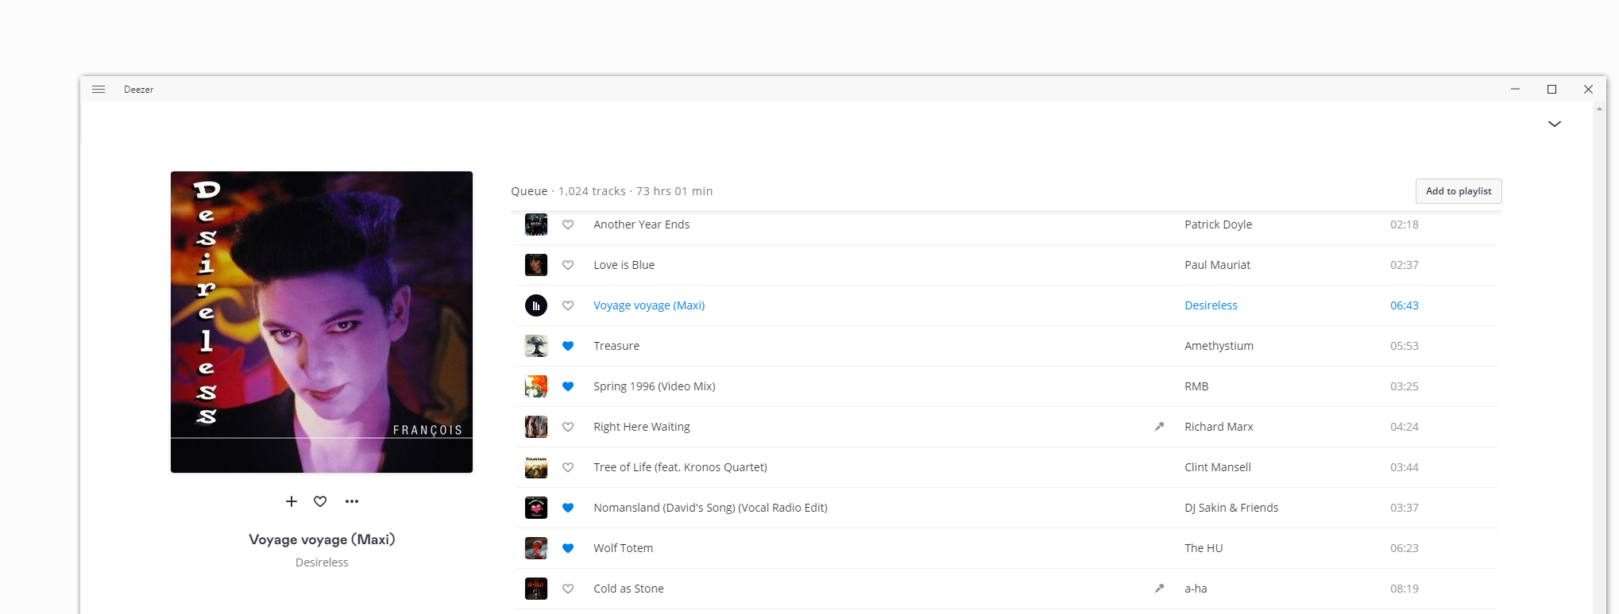Click the Cold as Stone album thumbnail
The width and height of the screenshot is (1619, 614).
(x=536, y=589)
